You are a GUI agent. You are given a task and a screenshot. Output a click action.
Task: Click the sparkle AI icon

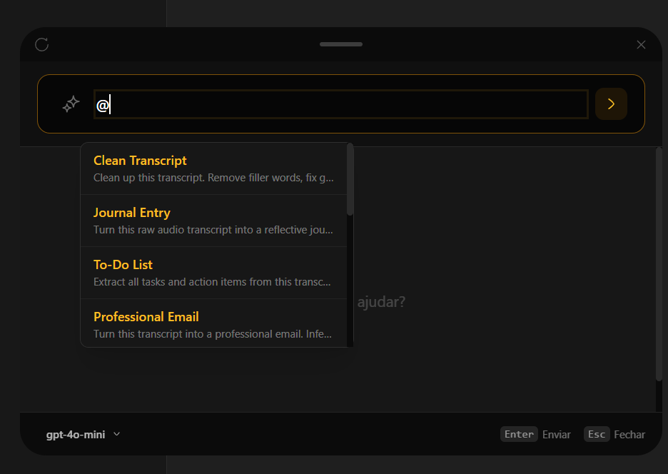[x=71, y=104]
